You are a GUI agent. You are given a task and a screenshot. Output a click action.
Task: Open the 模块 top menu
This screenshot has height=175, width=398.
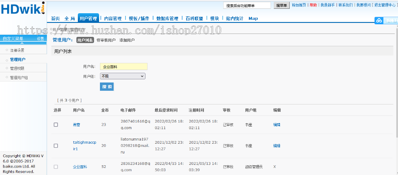click(x=214, y=19)
